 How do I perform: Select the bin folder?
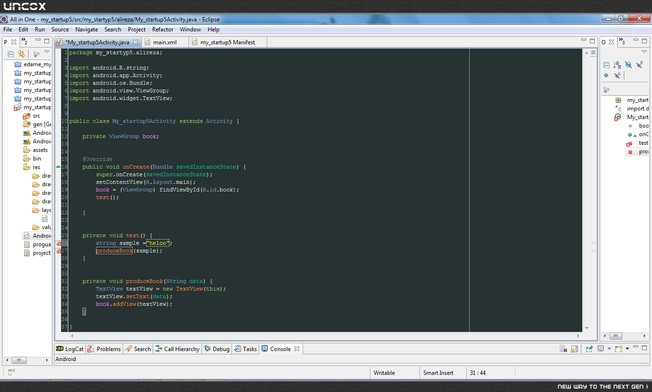[x=32, y=159]
